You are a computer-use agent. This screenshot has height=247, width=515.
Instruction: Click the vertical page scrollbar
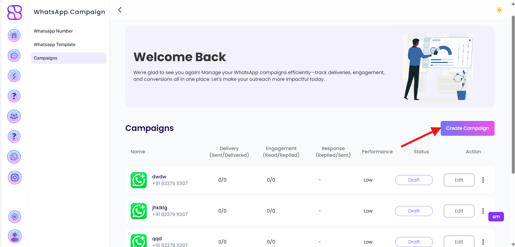513,94
